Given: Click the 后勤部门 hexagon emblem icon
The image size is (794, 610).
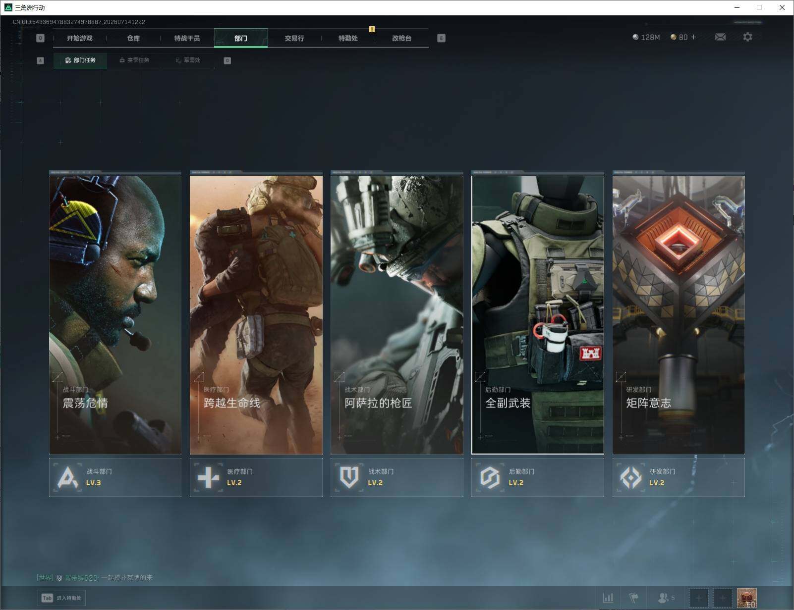Looking at the screenshot, I should point(490,477).
